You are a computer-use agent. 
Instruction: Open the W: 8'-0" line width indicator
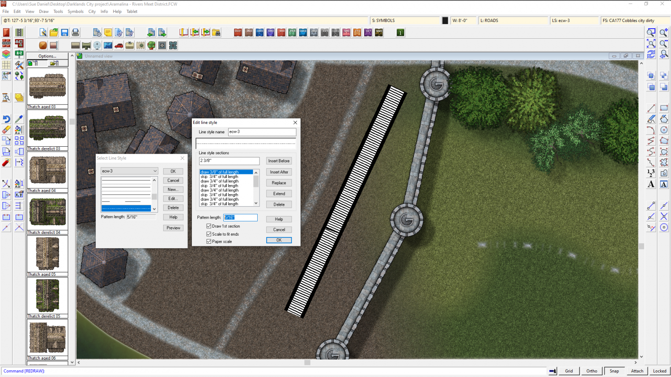pyautogui.click(x=463, y=21)
